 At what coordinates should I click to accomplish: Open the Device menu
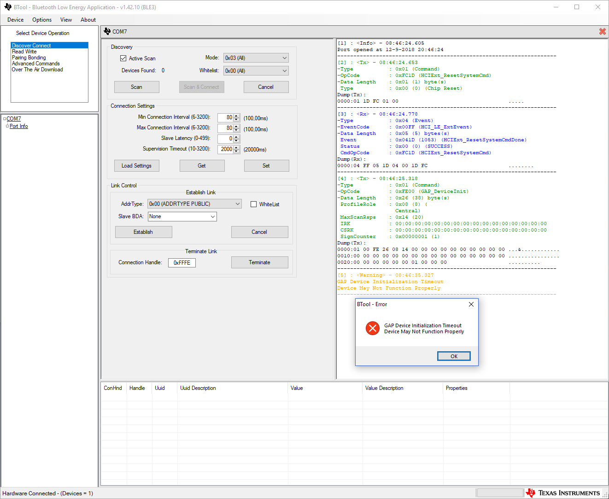15,19
